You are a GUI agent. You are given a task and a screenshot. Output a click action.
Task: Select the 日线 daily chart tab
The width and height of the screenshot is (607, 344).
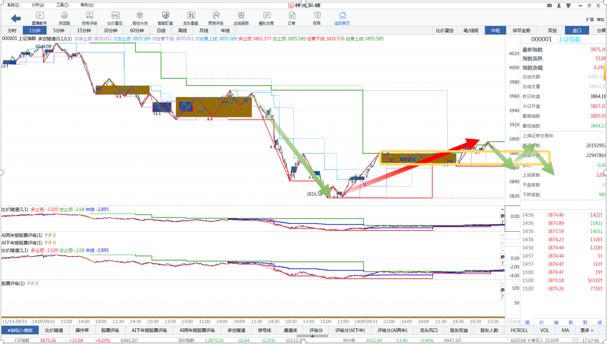tap(161, 31)
